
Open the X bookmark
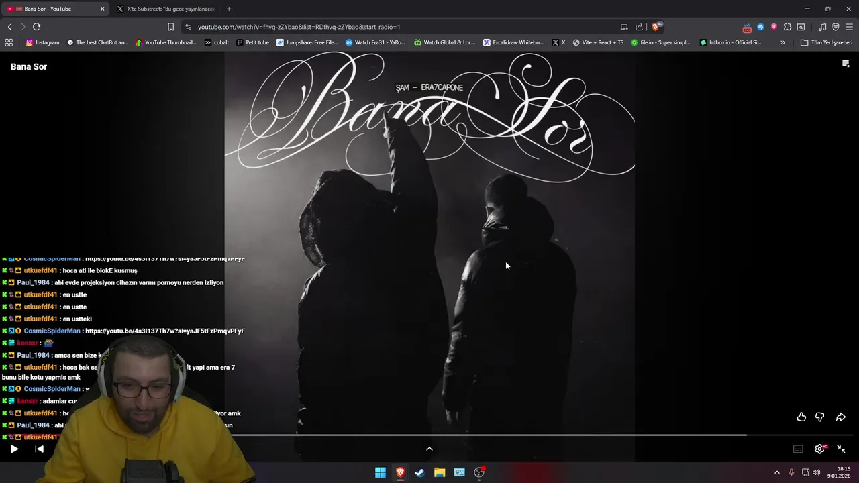coord(558,42)
